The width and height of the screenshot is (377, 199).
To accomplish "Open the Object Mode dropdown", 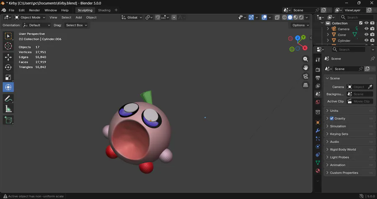I will [30, 17].
